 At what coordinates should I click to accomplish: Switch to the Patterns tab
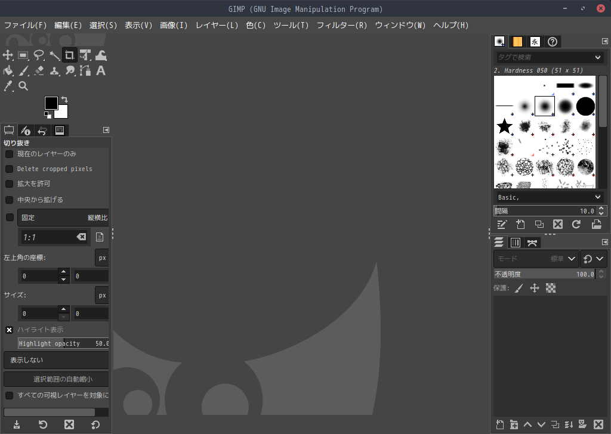517,42
